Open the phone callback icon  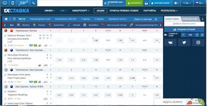pos(34,3)
